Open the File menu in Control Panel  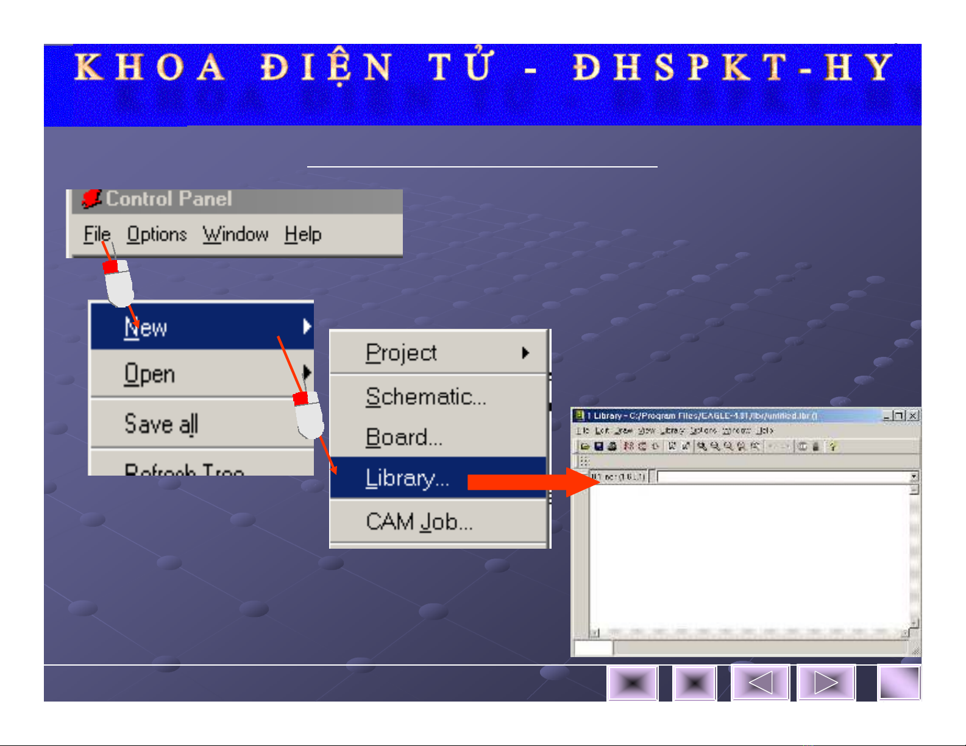coord(97,234)
